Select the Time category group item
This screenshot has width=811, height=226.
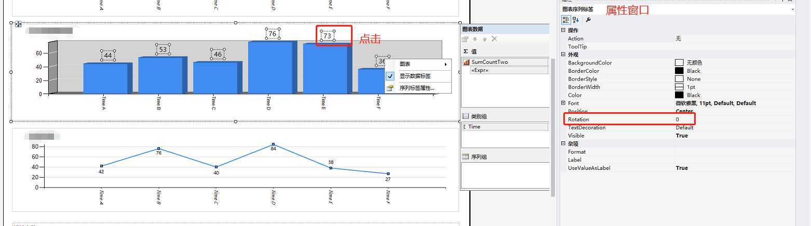[505, 127]
